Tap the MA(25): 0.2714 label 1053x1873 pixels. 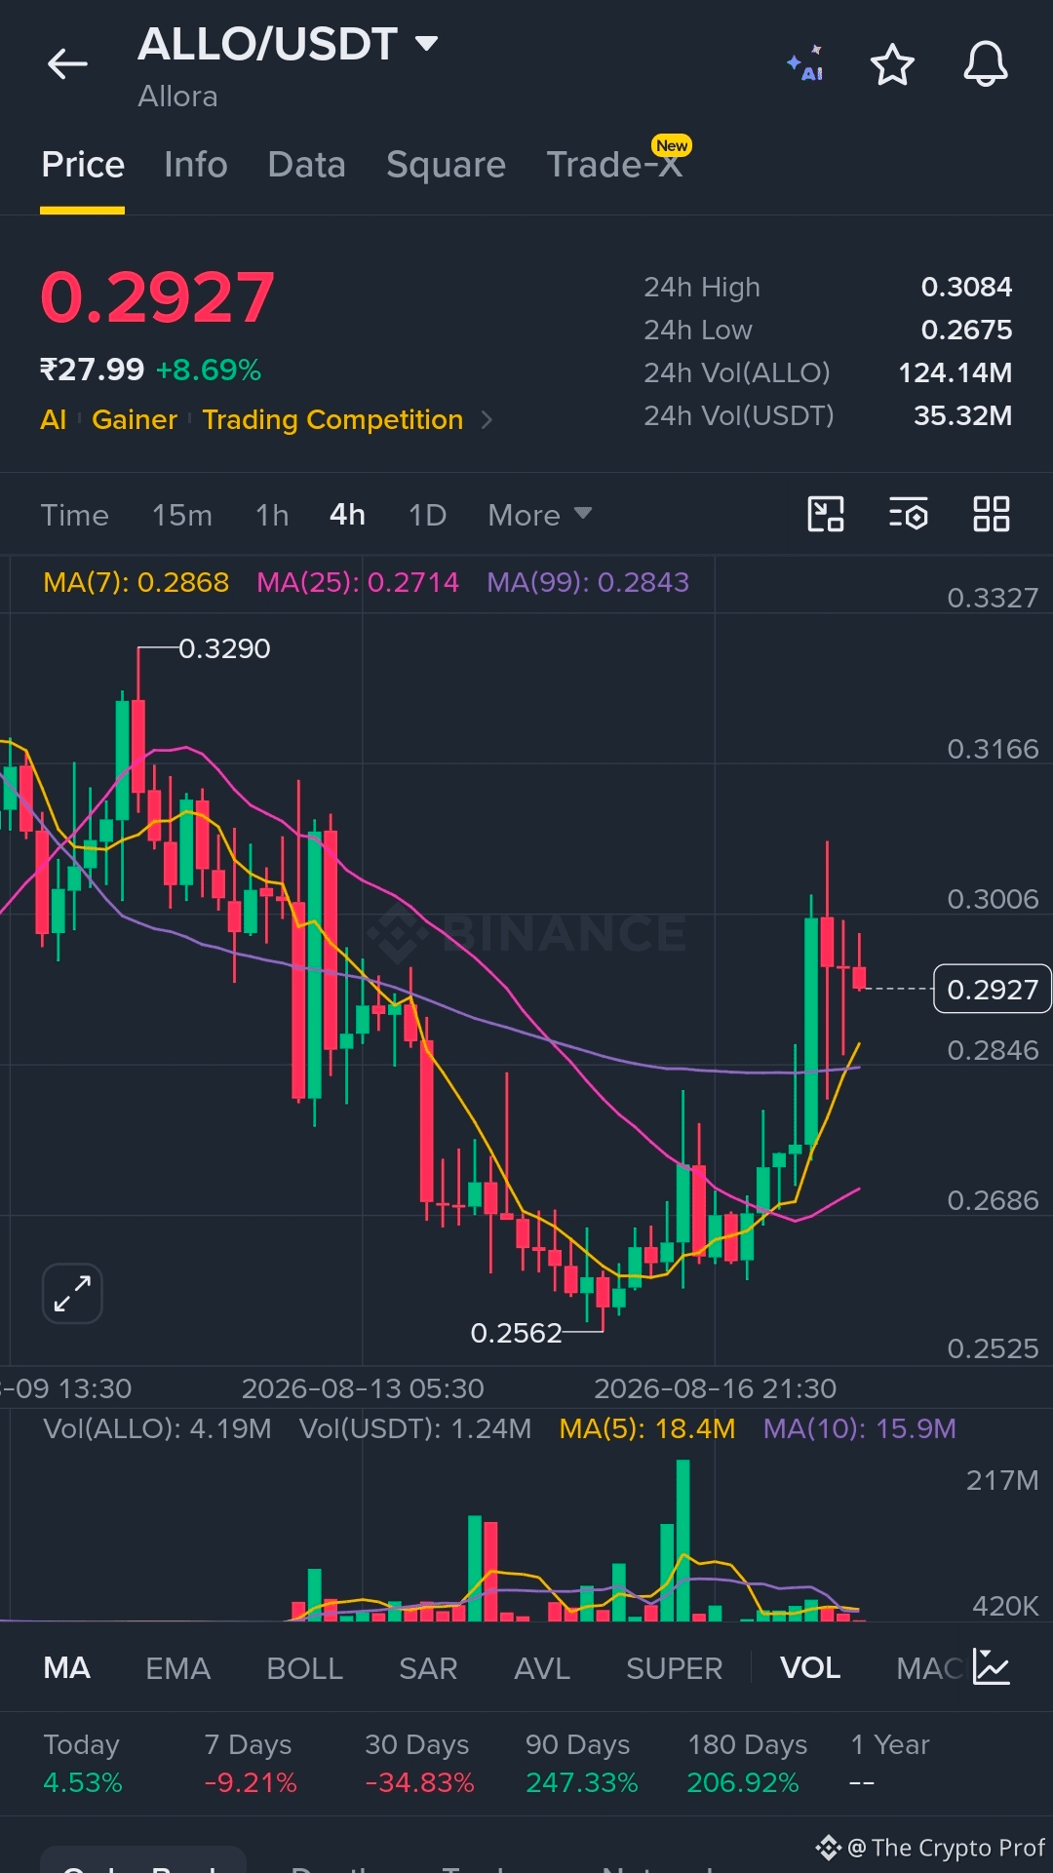tap(358, 582)
